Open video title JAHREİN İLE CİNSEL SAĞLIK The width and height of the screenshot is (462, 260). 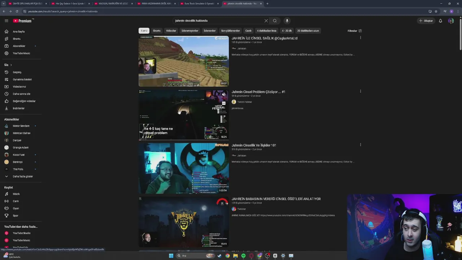pos(265,38)
